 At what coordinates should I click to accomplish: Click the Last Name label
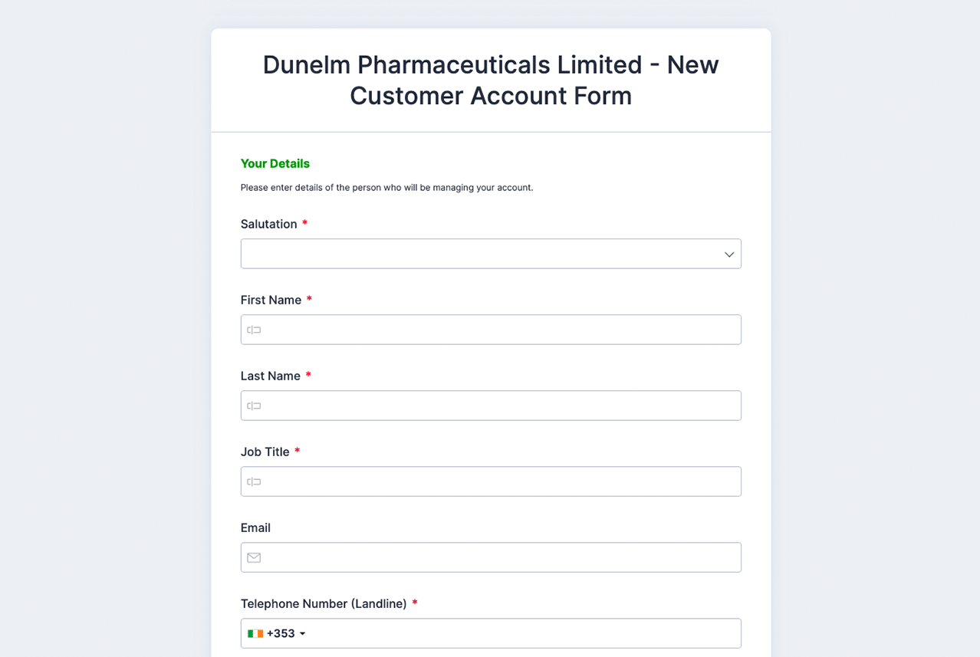click(270, 376)
